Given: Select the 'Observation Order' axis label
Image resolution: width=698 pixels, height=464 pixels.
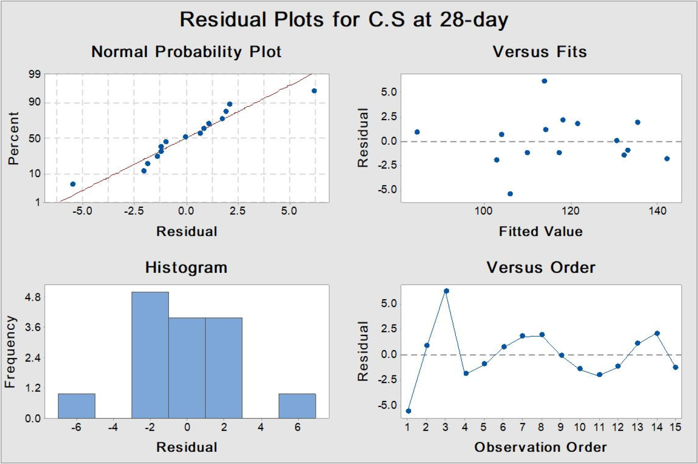Looking at the screenshot, I should pos(541,447).
